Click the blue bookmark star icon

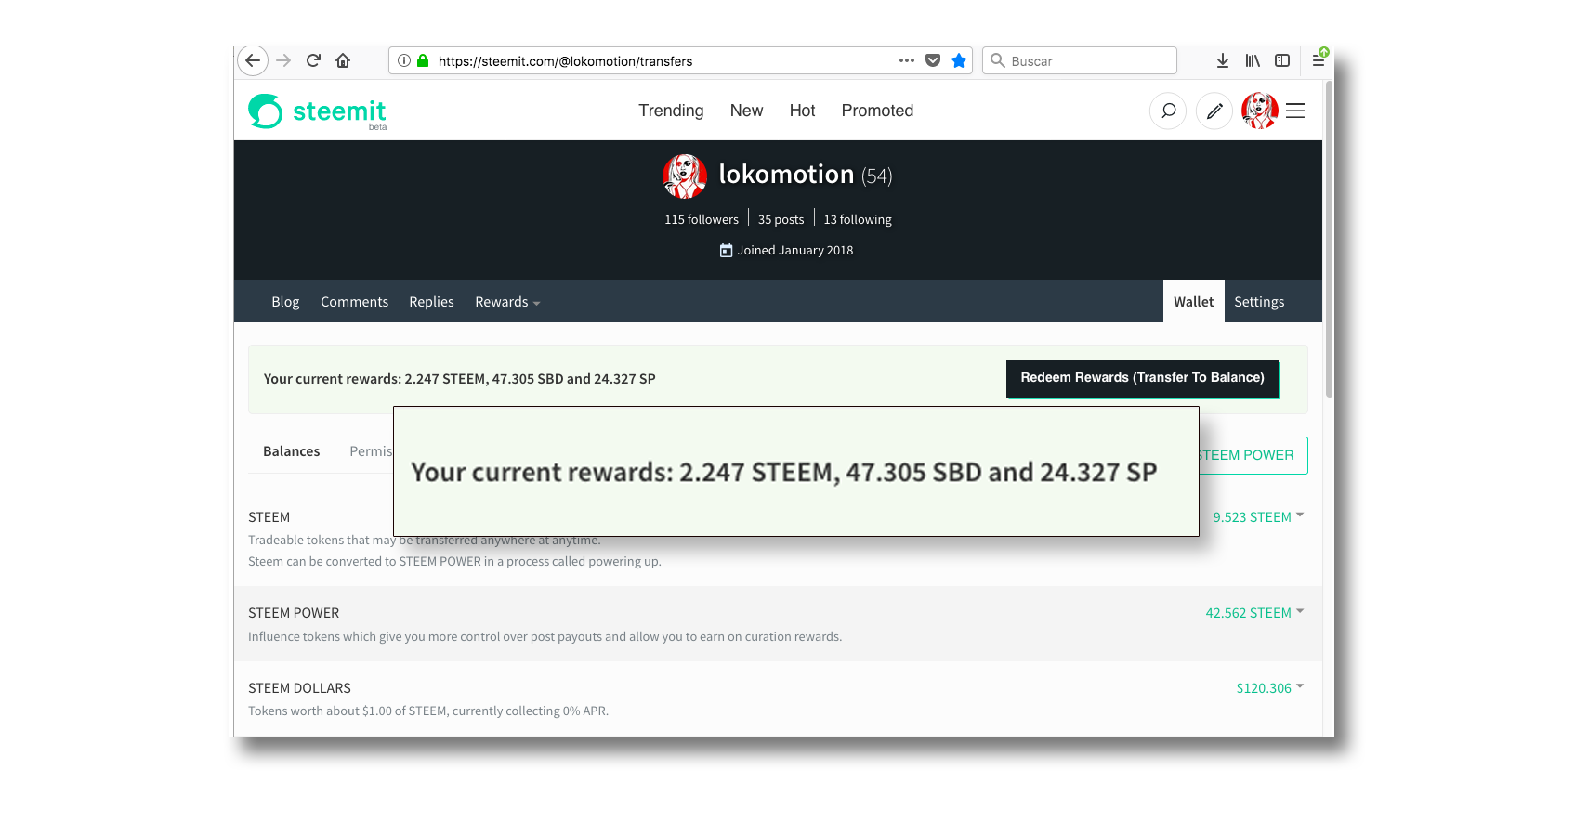tap(959, 60)
